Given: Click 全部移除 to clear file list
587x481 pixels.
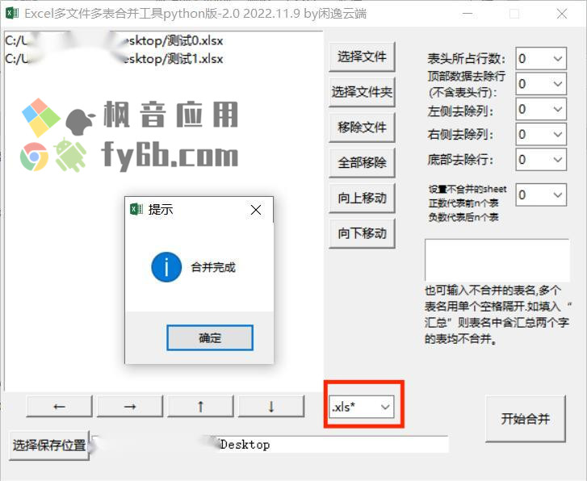Looking at the screenshot, I should (362, 163).
